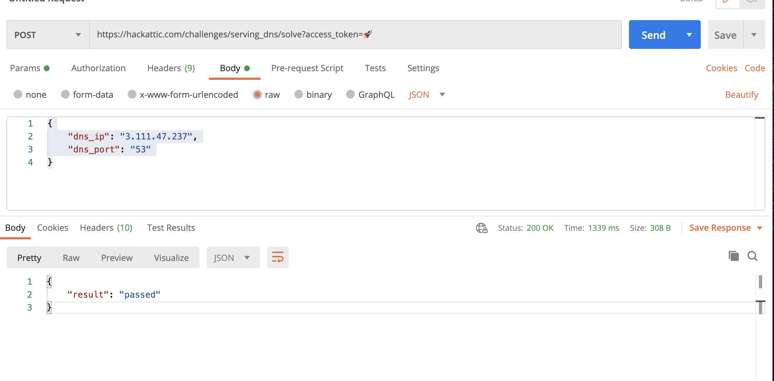Open the request body JSON type dropdown

427,95
